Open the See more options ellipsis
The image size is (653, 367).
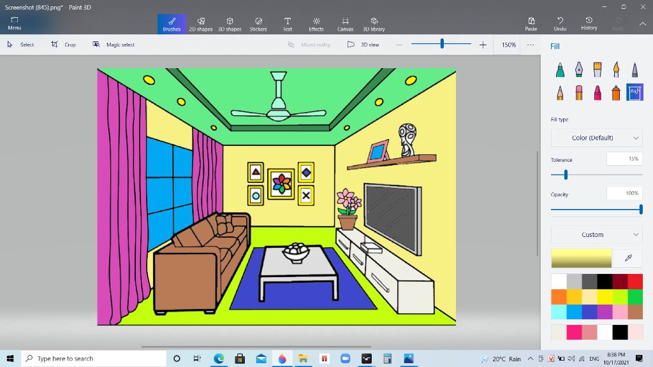pos(530,45)
